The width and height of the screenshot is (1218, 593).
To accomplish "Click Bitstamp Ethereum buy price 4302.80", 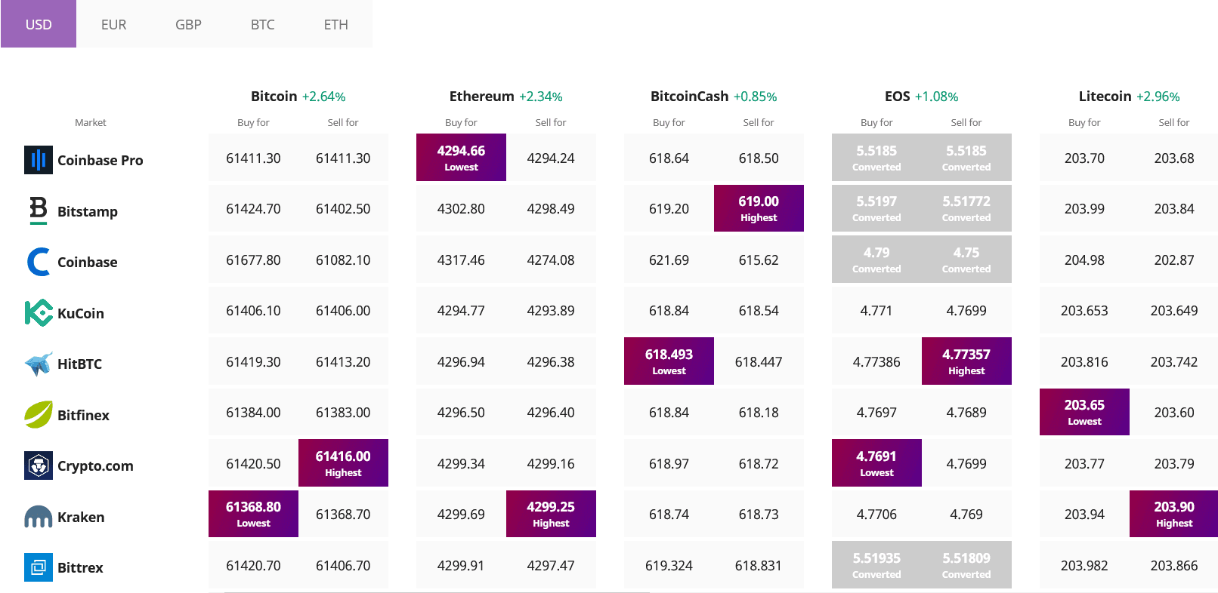I will pyautogui.click(x=461, y=208).
